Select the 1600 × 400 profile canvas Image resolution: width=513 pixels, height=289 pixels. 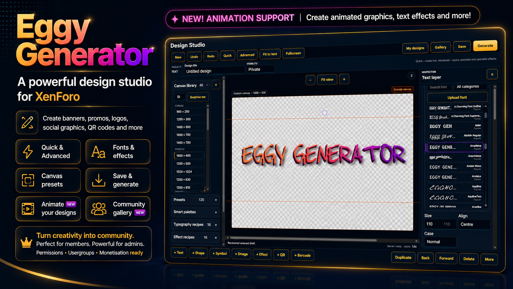pos(189,156)
